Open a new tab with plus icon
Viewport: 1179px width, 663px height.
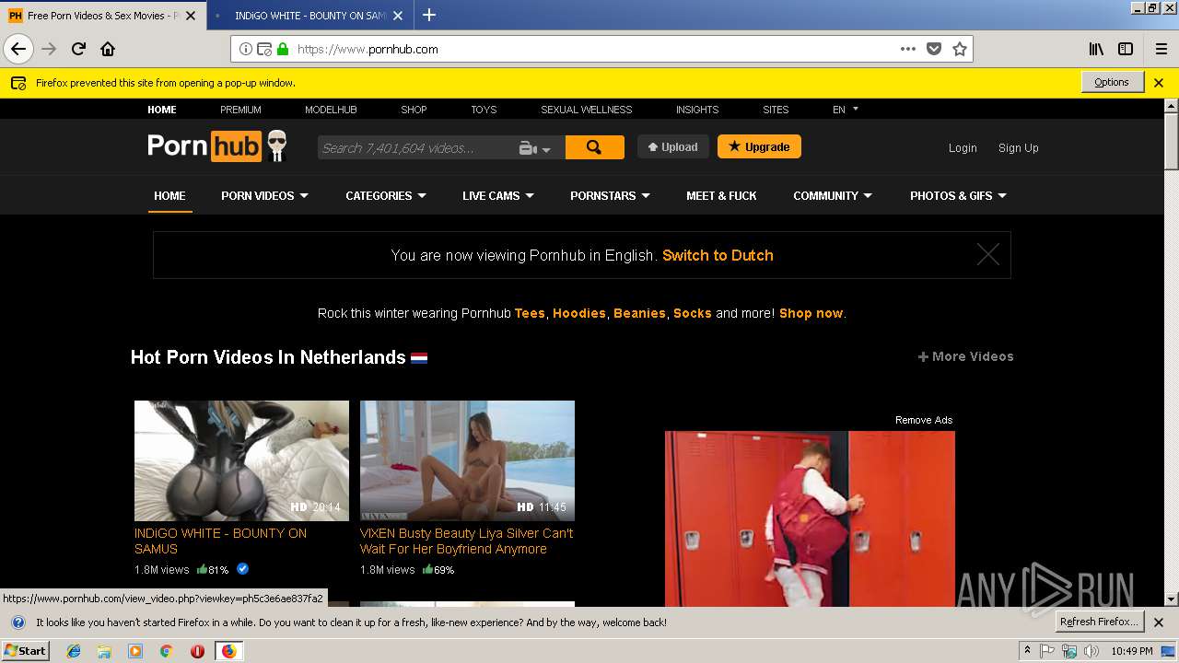429,15
